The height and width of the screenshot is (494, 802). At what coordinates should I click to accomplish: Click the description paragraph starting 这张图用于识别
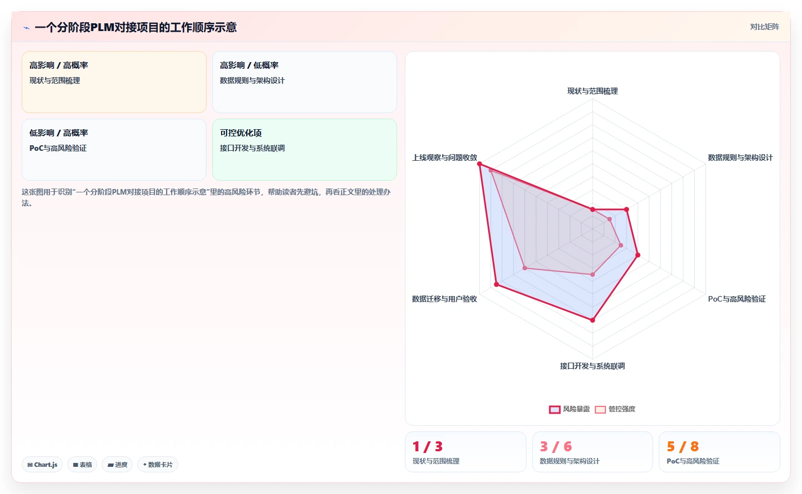click(206, 197)
